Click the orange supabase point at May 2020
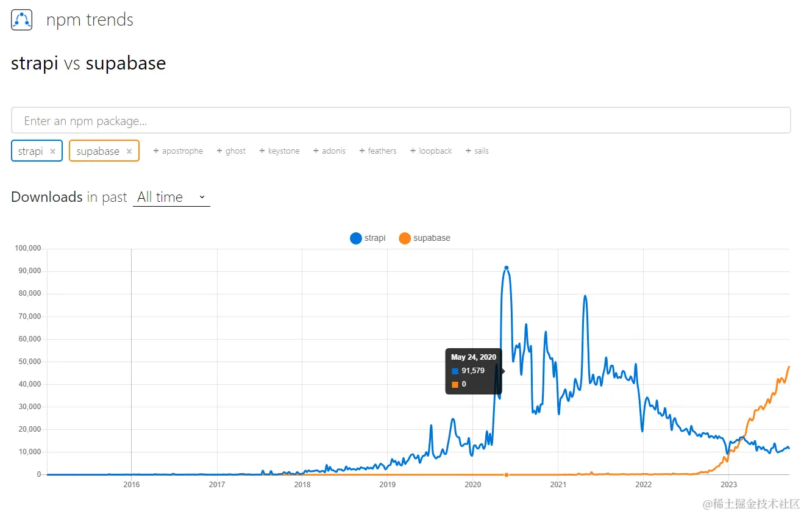 [506, 474]
